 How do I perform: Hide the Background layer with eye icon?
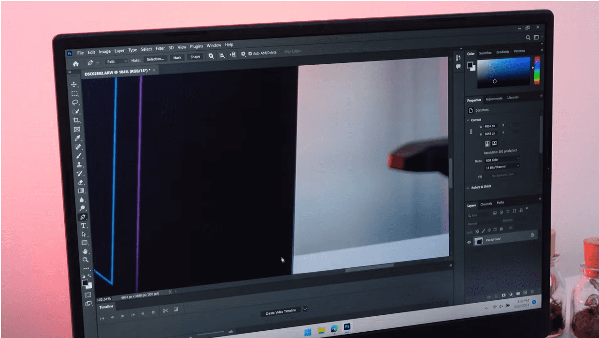click(469, 242)
